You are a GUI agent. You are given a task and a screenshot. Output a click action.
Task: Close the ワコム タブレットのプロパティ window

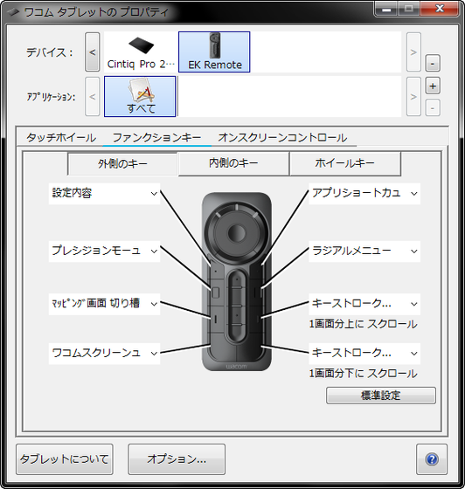pos(440,9)
